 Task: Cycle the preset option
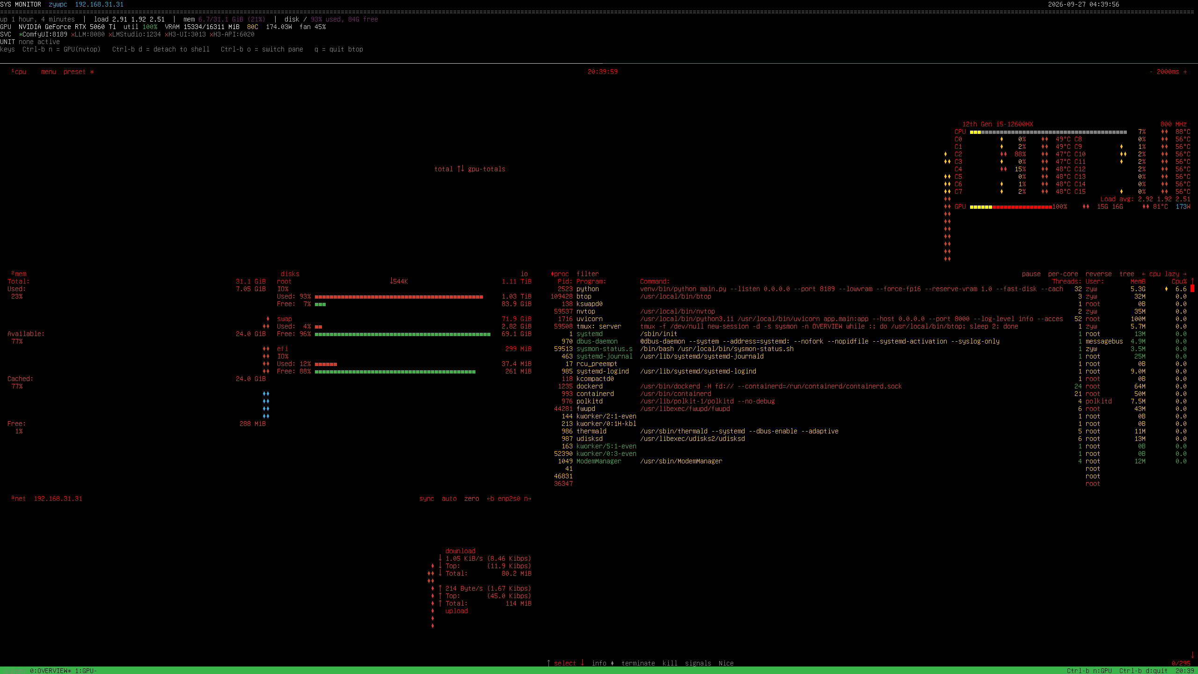(x=79, y=72)
